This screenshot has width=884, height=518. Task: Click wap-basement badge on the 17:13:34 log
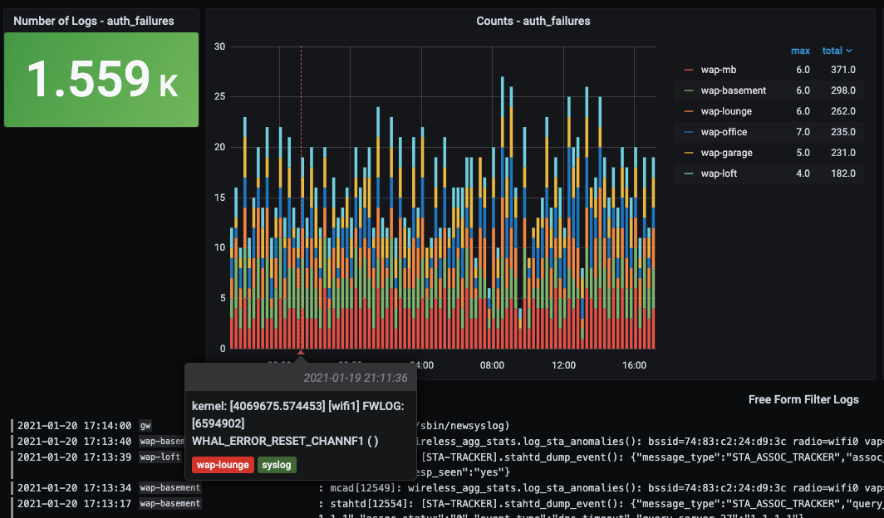point(169,487)
